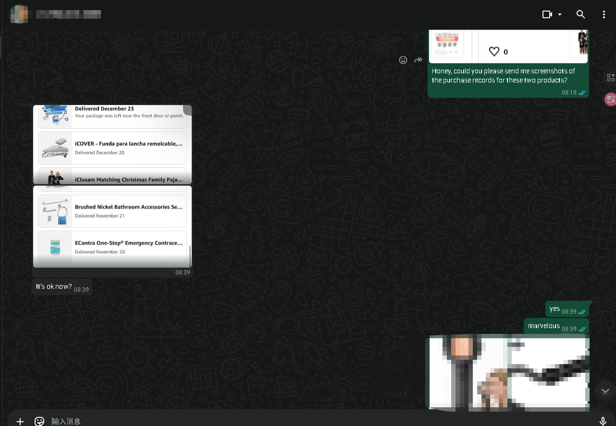The image size is (616, 426).
Task: Click the grid icon on right edge
Action: click(x=611, y=78)
